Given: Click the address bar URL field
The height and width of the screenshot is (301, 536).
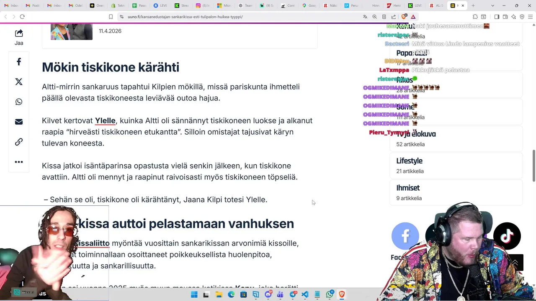Looking at the screenshot, I should (243, 17).
